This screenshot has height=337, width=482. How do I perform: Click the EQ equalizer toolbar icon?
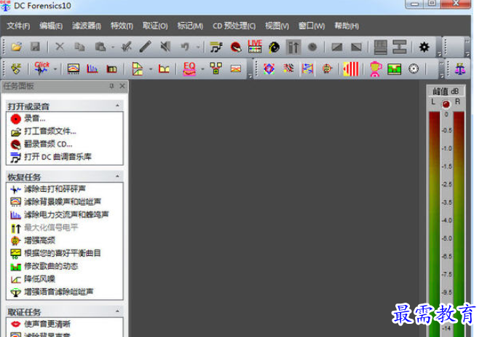tap(189, 69)
